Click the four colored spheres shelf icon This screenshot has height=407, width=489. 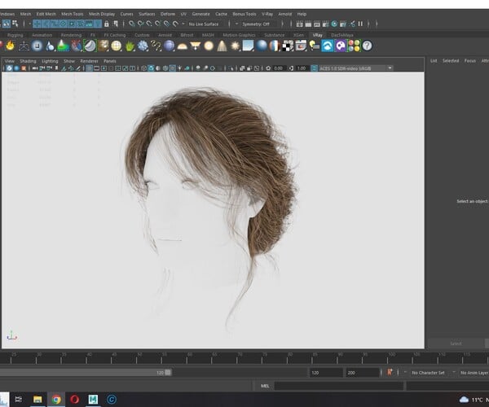click(x=354, y=46)
